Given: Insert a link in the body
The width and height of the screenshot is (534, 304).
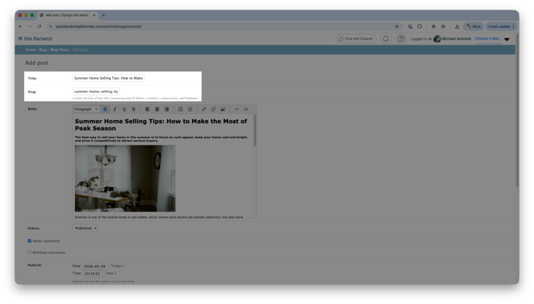Looking at the screenshot, I should 204,109.
